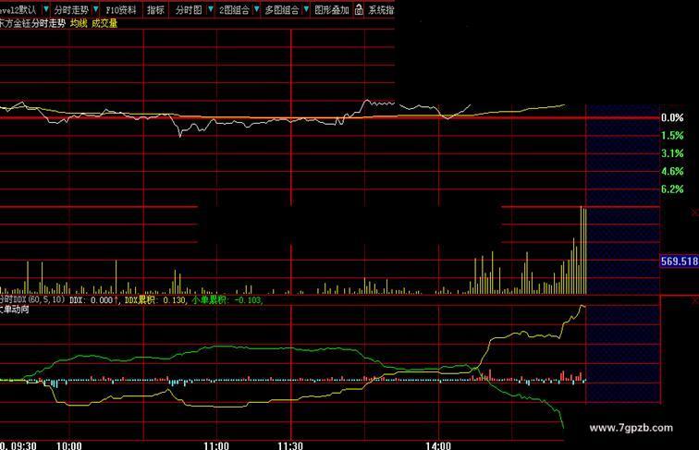The height and width of the screenshot is (450, 699).
Task: Expand the 多图组合 dropdown arrow
Action: (306, 9)
